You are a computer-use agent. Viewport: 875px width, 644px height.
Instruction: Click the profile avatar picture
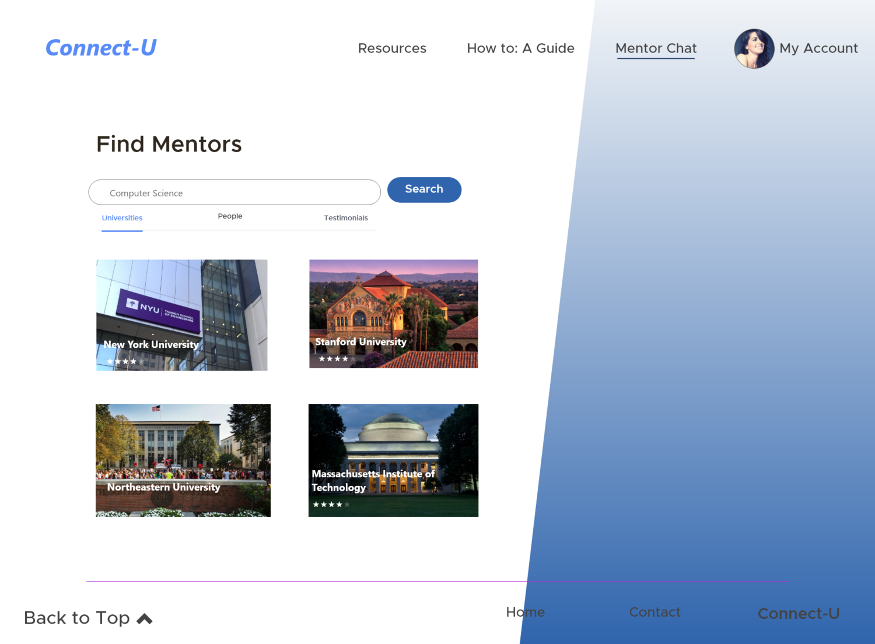pyautogui.click(x=754, y=49)
